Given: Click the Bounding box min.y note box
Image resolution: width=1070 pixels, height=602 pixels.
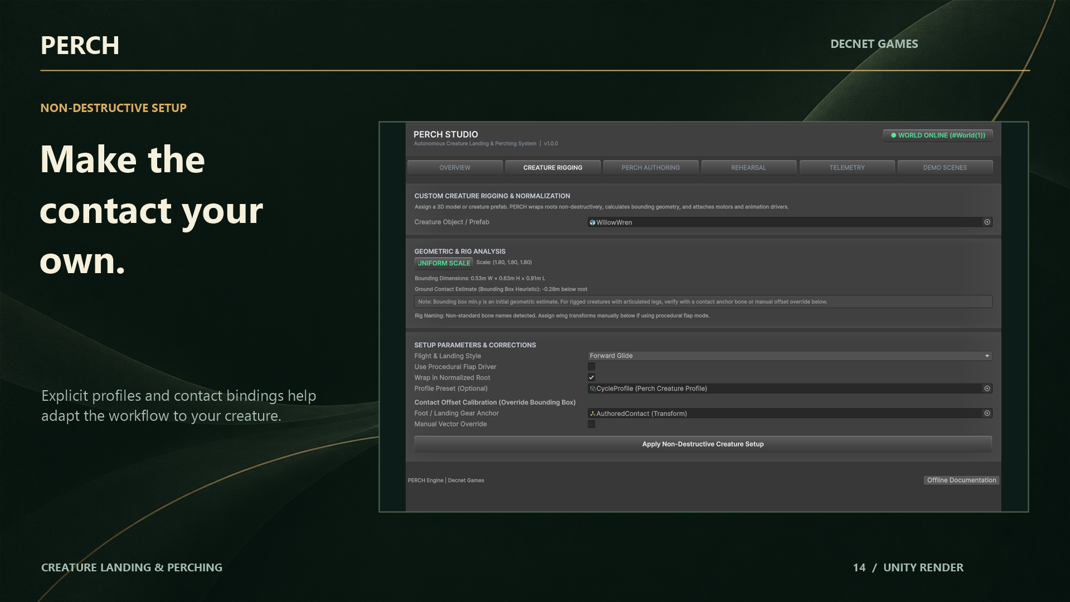Looking at the screenshot, I should 703,302.
